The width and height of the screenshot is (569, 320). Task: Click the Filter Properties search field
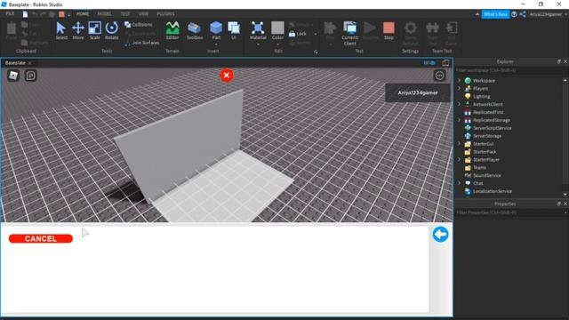[509, 212]
